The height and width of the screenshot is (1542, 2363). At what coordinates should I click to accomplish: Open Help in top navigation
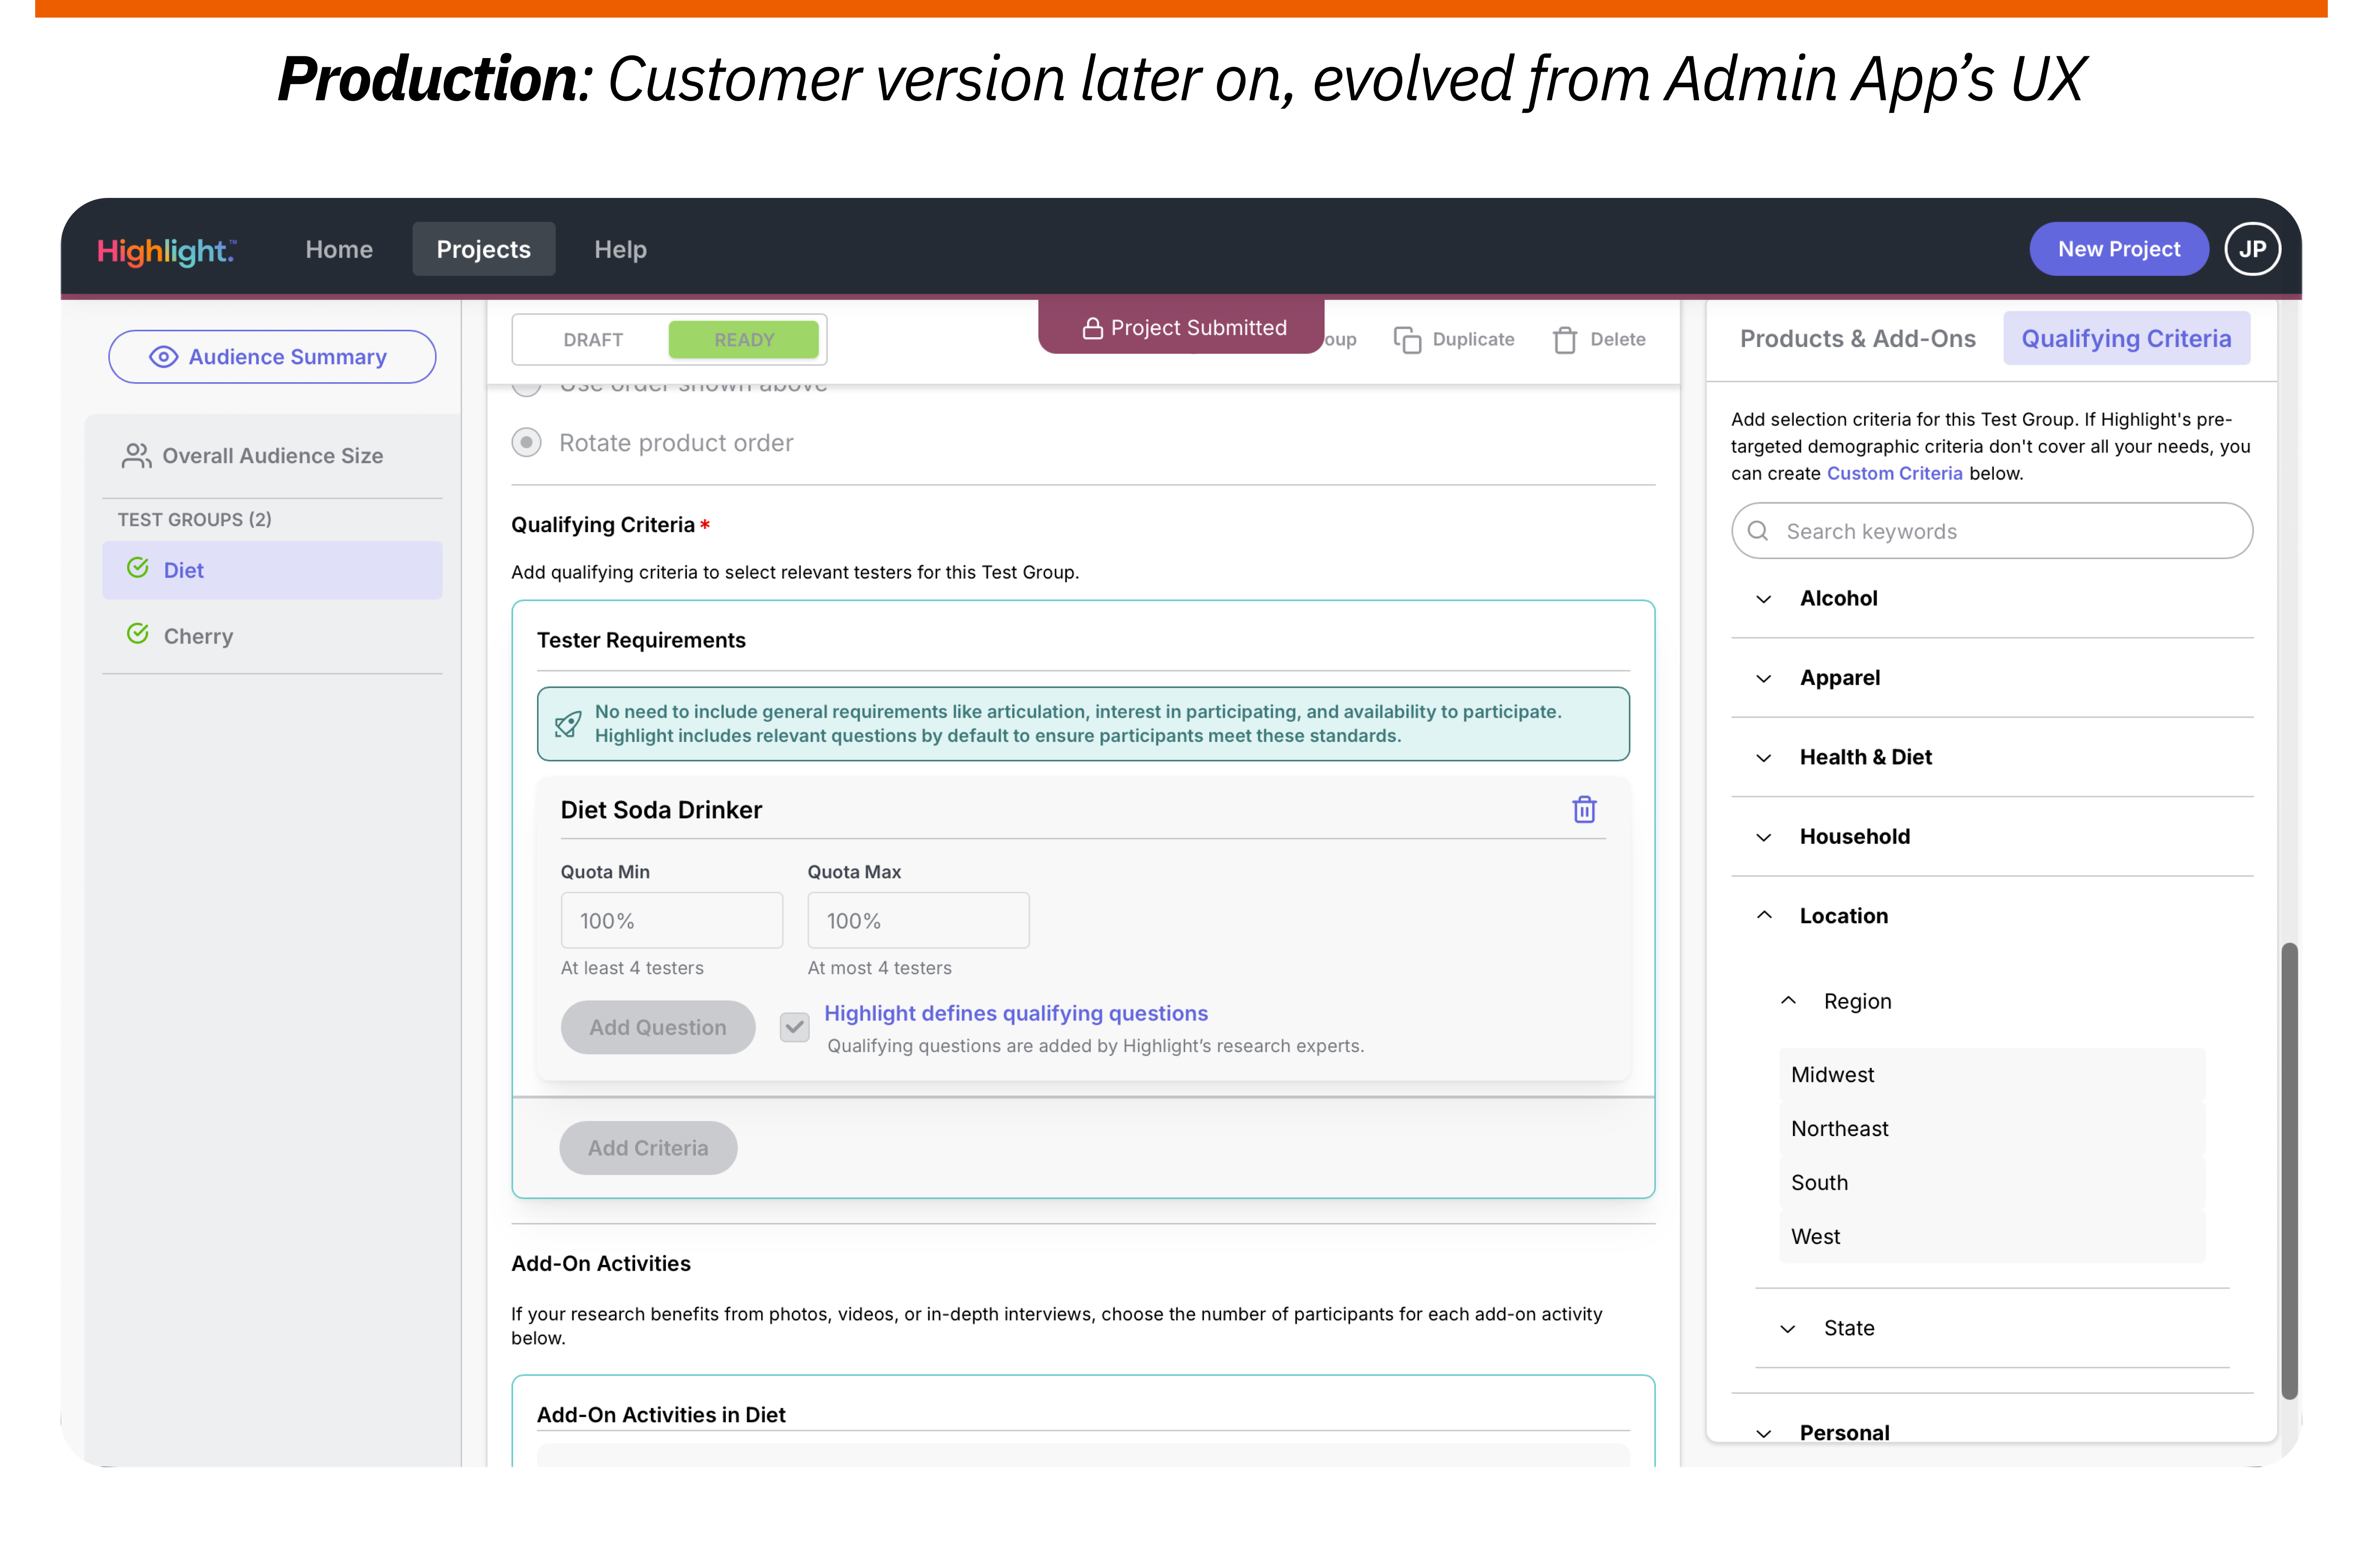pos(621,249)
